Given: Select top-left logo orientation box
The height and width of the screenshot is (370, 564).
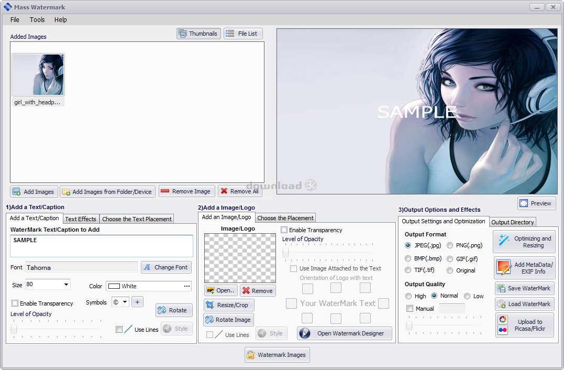Looking at the screenshot, I should coord(307,288).
